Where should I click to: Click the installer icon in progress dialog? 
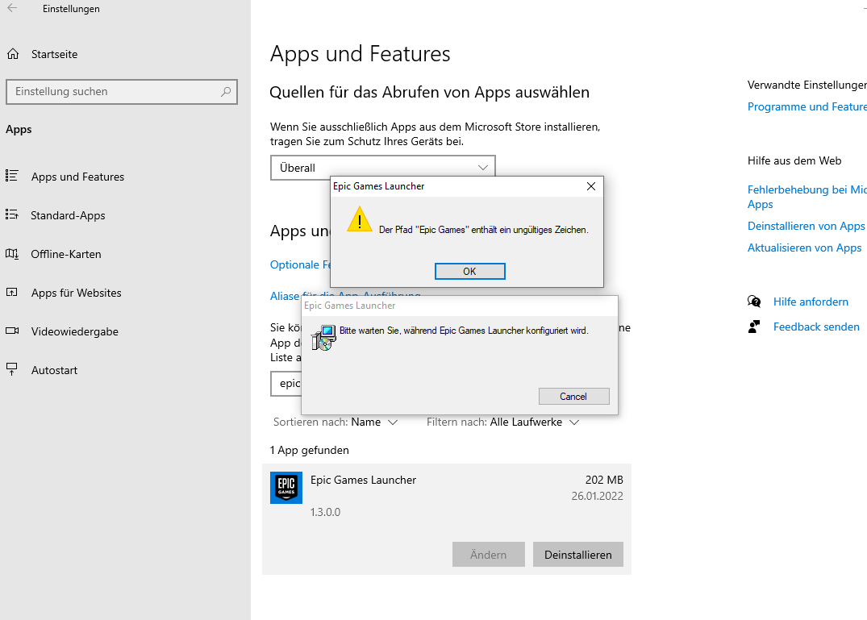click(323, 338)
